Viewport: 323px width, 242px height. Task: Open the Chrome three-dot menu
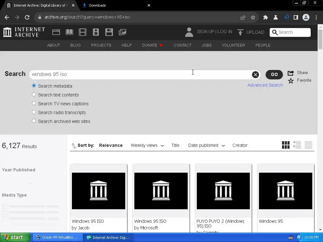tap(316, 18)
